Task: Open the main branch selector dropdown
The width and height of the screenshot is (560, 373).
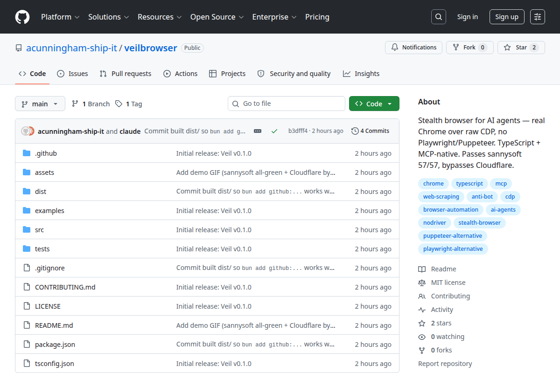Action: point(40,104)
